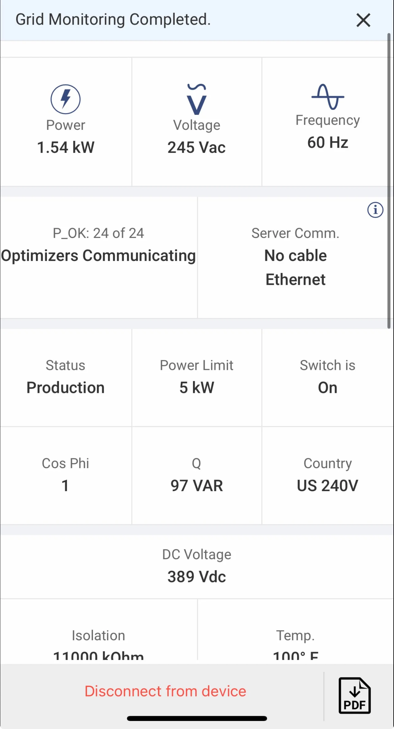394x729 pixels.
Task: Dismiss the Grid Monitoring Completed banner
Action: [363, 20]
